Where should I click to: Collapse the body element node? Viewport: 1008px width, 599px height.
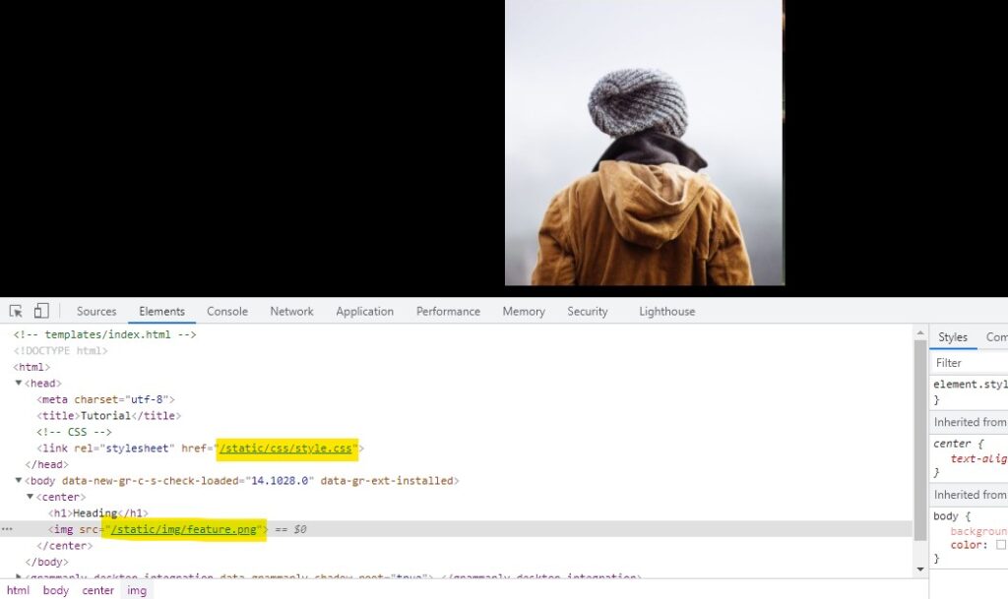[x=19, y=481]
